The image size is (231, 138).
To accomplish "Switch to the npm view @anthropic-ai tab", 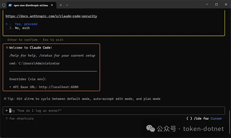I will 30,5.
